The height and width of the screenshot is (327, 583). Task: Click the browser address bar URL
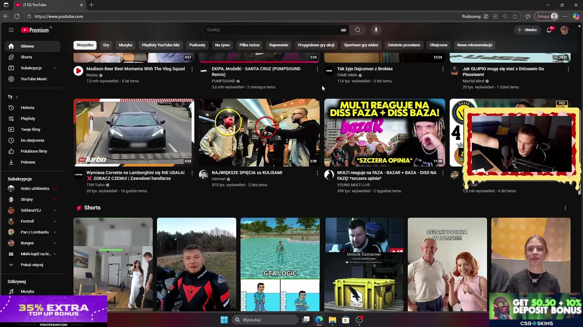click(x=59, y=16)
